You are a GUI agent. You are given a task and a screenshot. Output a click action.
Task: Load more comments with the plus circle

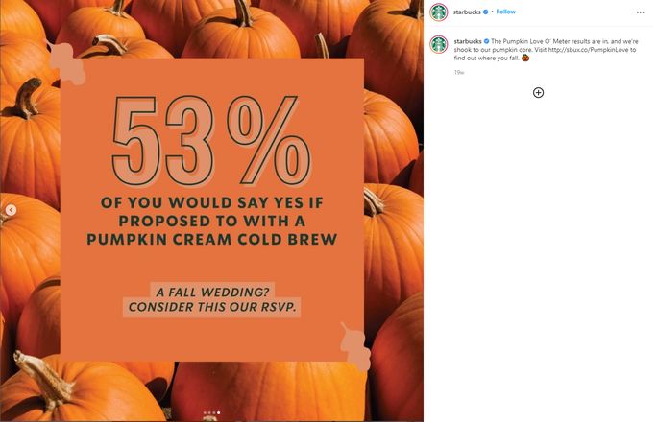tap(538, 92)
